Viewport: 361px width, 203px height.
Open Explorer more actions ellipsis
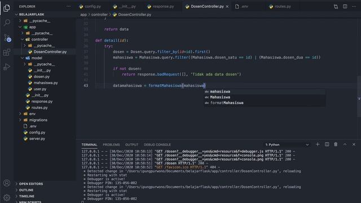tap(69, 6)
